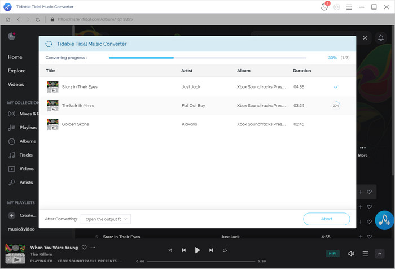
Task: Skip to previous track
Action: [184, 250]
